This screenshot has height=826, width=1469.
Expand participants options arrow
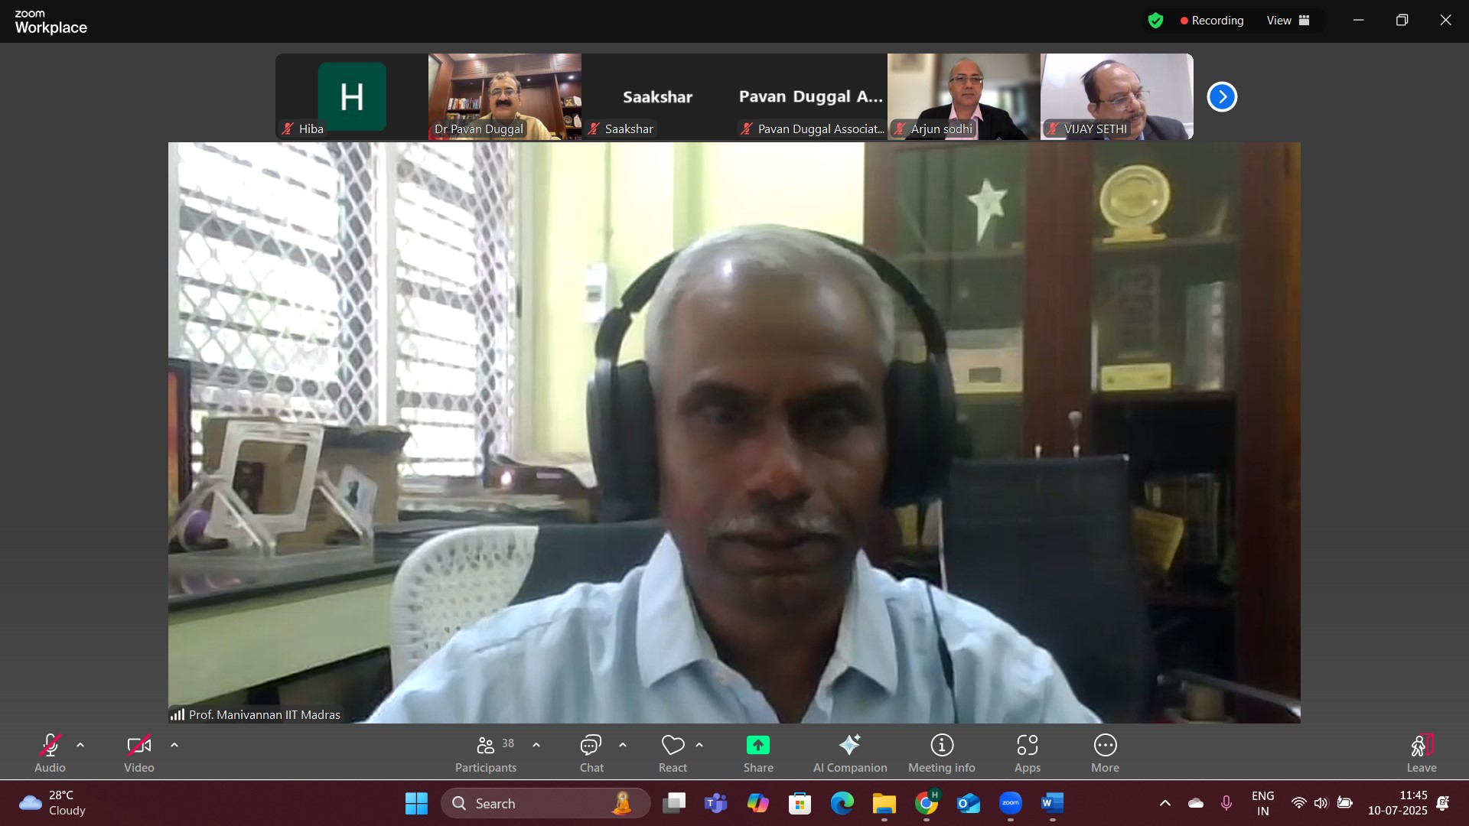pos(536,745)
